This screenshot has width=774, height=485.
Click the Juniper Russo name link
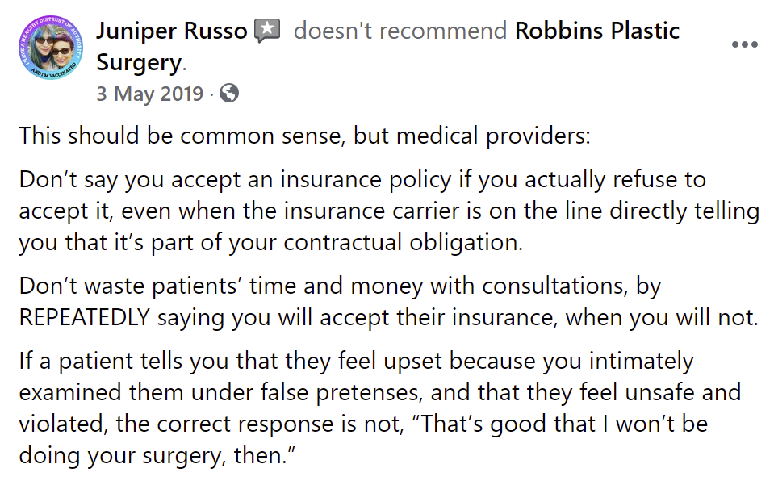tap(171, 32)
